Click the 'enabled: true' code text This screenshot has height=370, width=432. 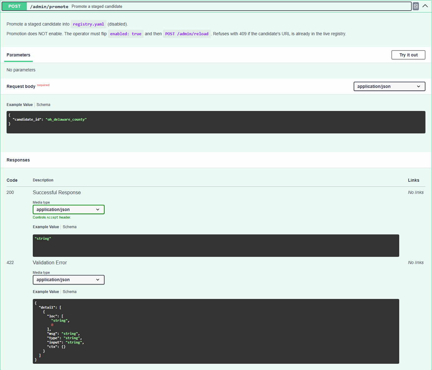click(x=126, y=34)
